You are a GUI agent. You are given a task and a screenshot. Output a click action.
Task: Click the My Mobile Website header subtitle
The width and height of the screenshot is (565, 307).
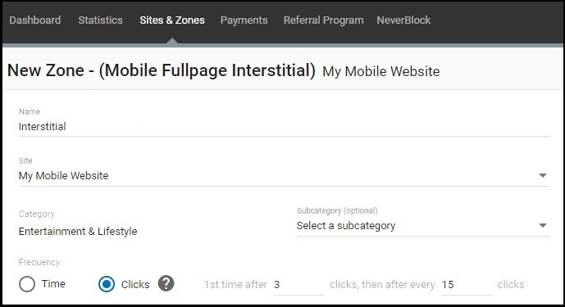(x=380, y=71)
